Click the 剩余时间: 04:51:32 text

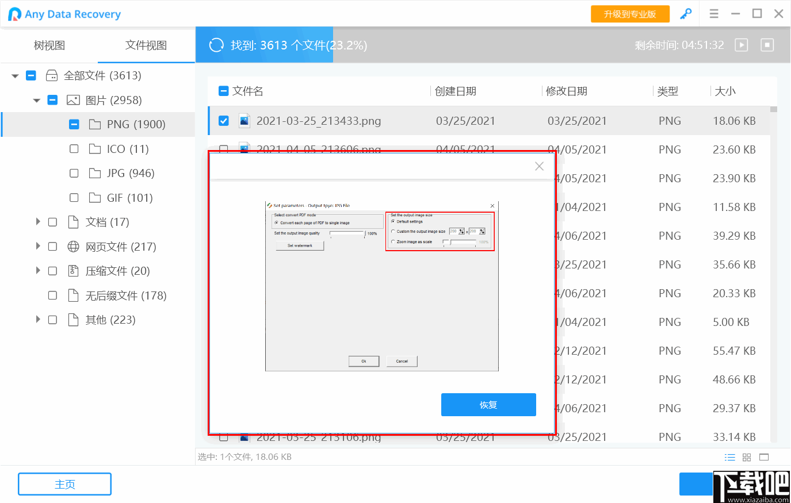click(679, 45)
